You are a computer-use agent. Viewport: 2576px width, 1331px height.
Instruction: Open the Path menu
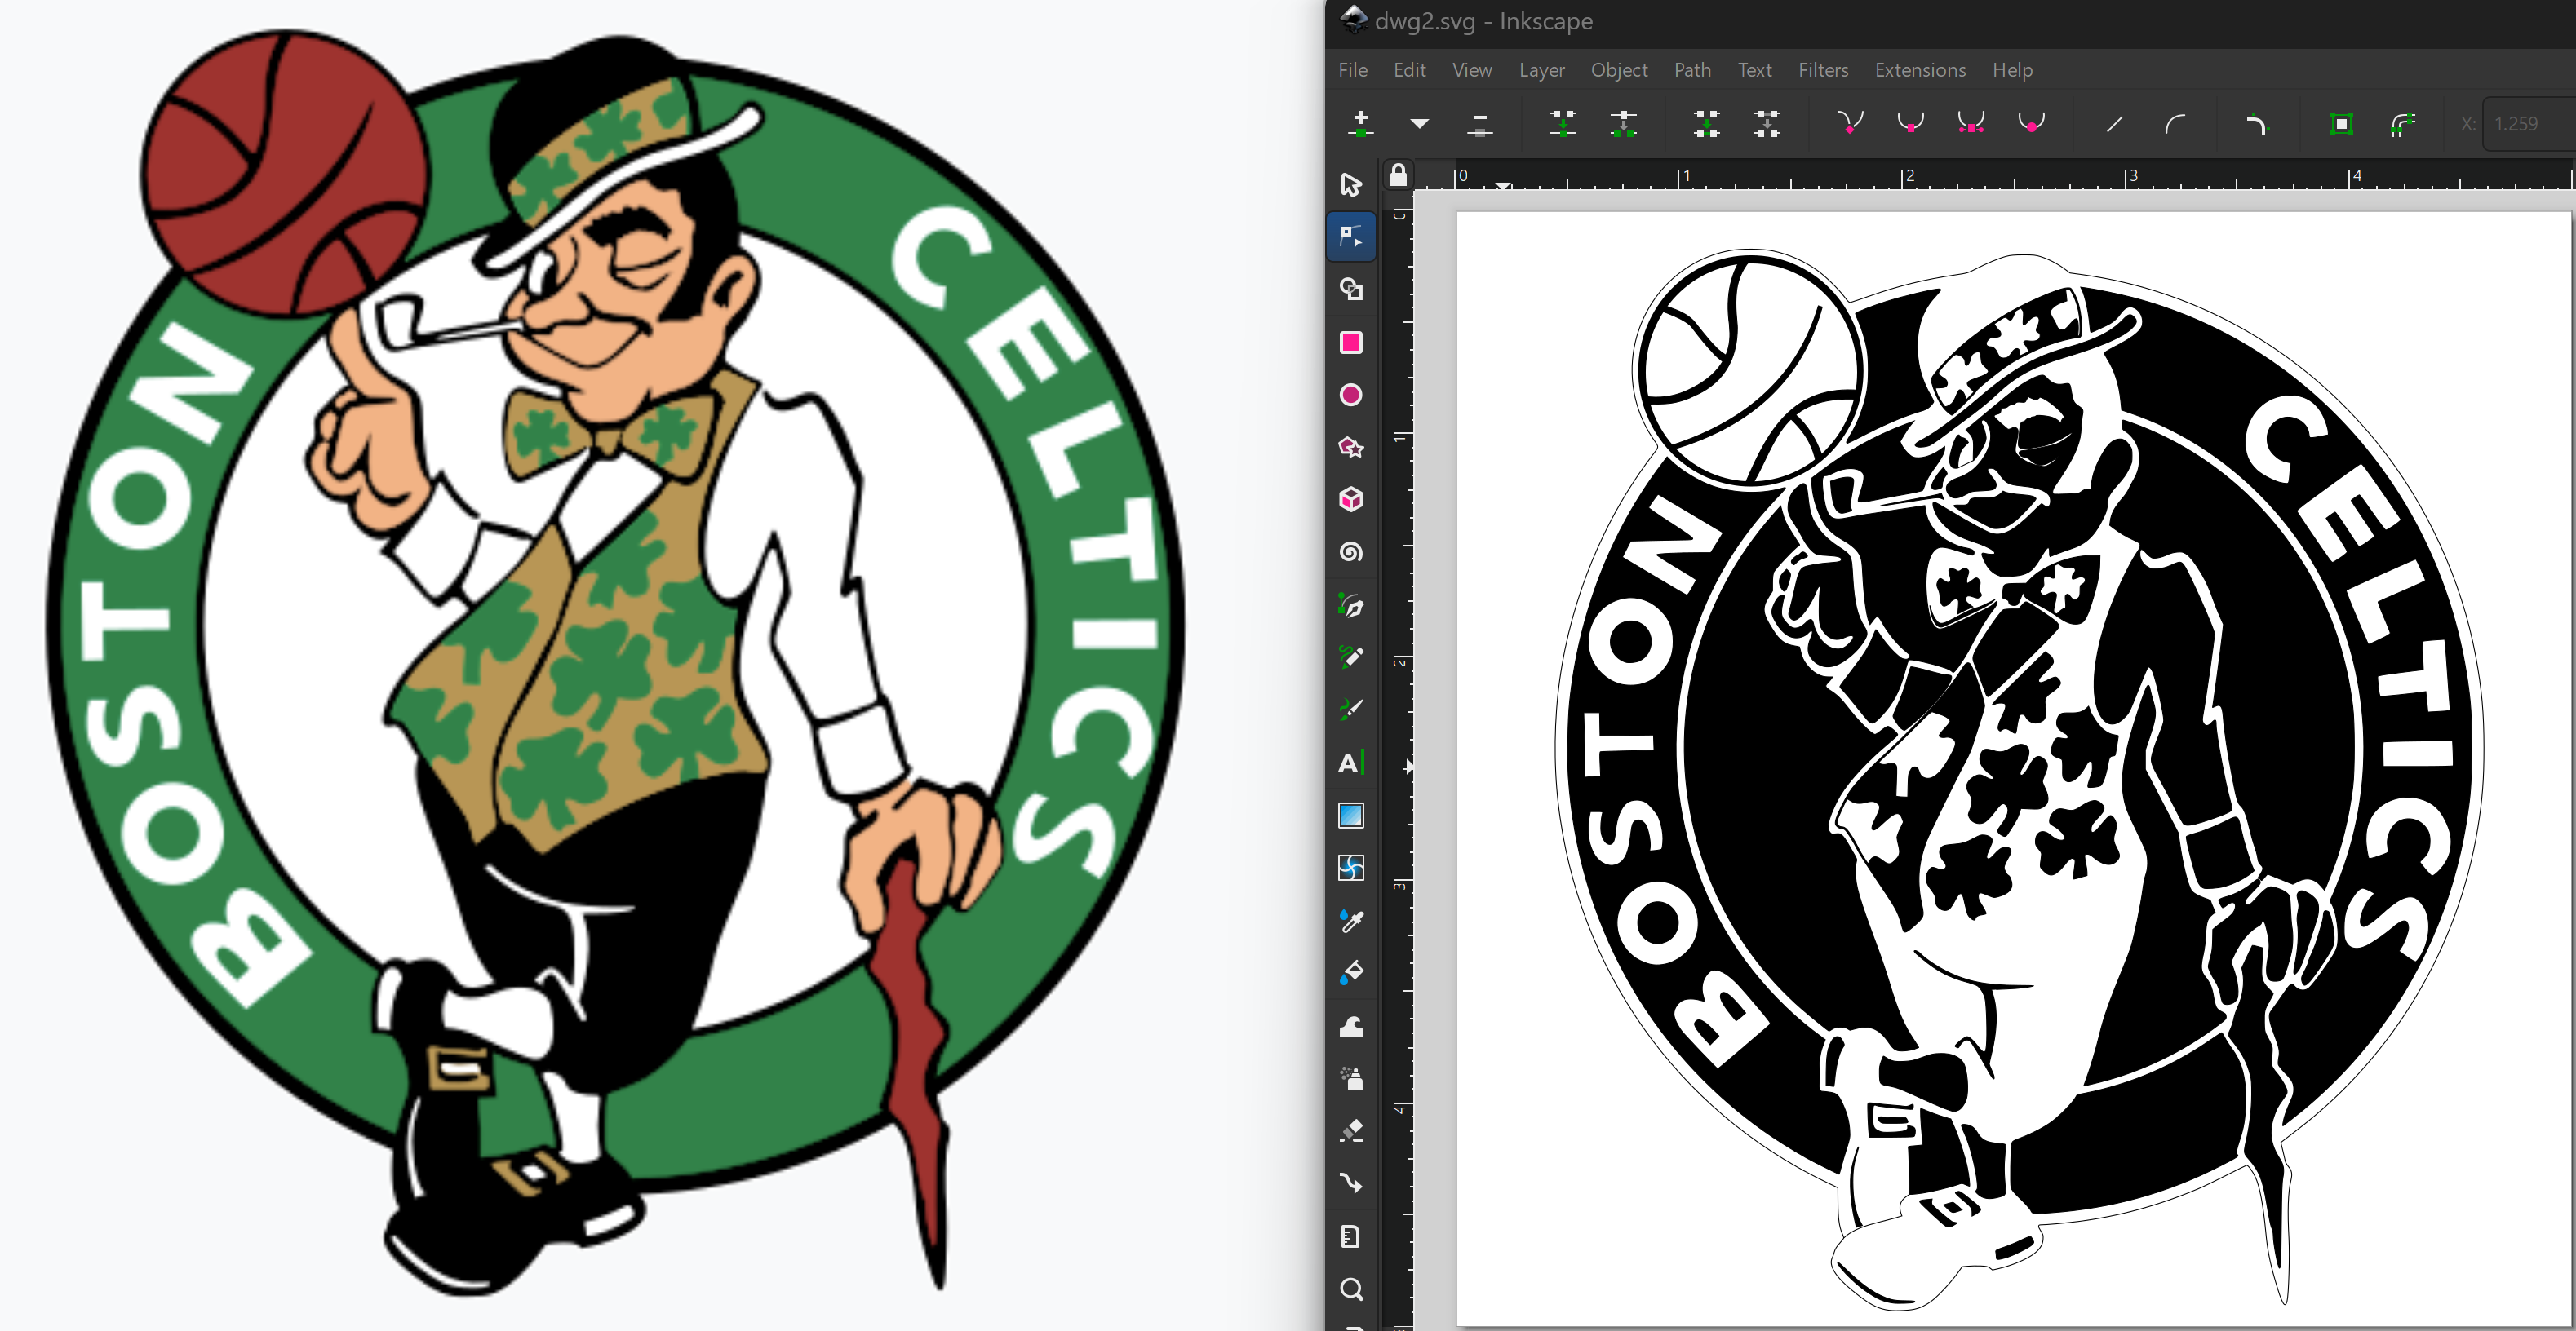pyautogui.click(x=1692, y=70)
